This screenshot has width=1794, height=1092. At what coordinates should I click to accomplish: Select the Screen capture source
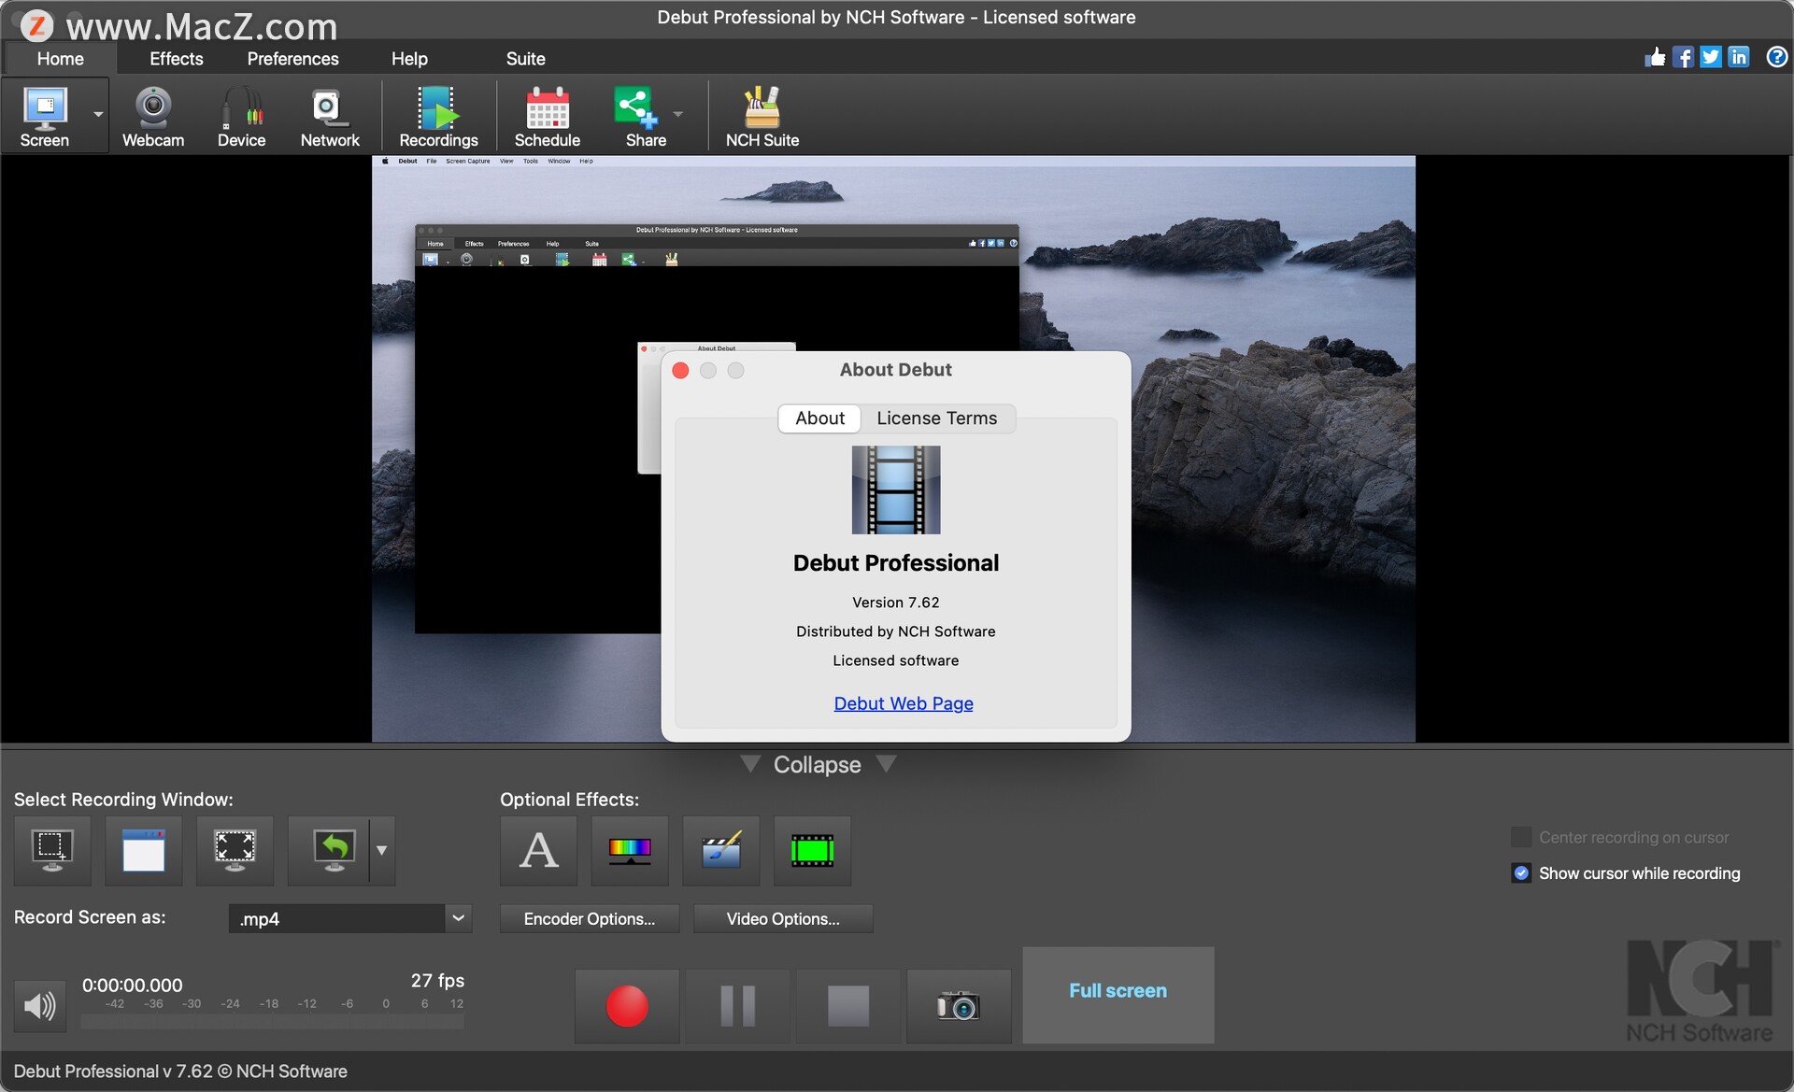44,116
